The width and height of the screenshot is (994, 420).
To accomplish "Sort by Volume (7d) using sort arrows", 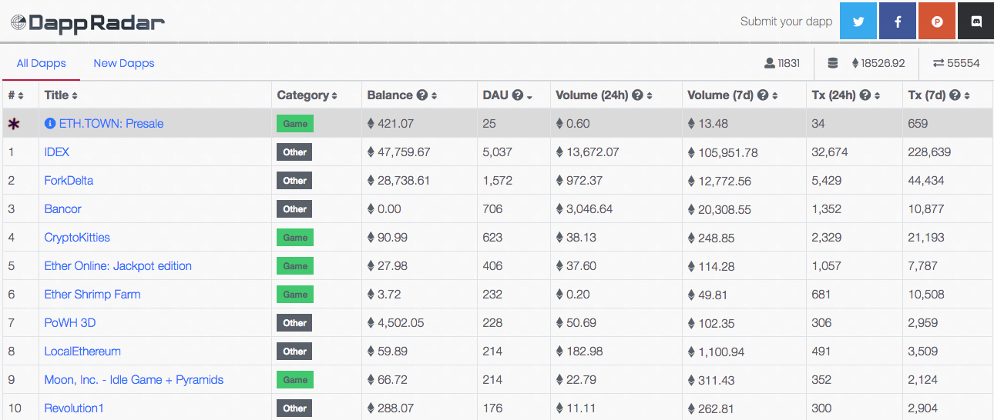I will pos(774,95).
